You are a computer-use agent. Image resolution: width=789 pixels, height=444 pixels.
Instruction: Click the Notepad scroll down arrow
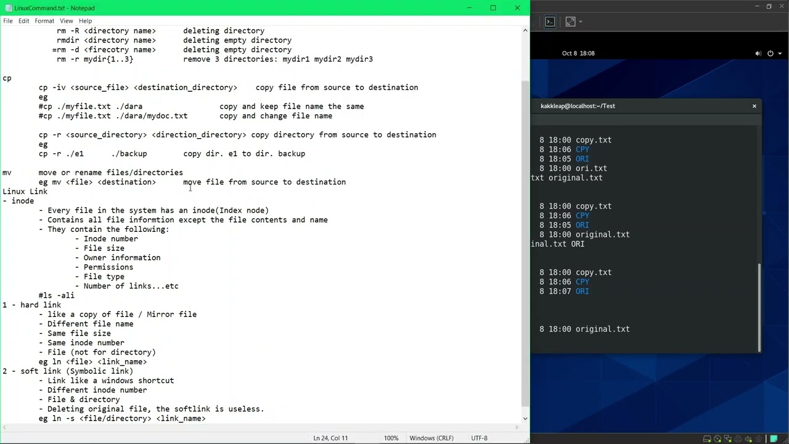click(525, 419)
